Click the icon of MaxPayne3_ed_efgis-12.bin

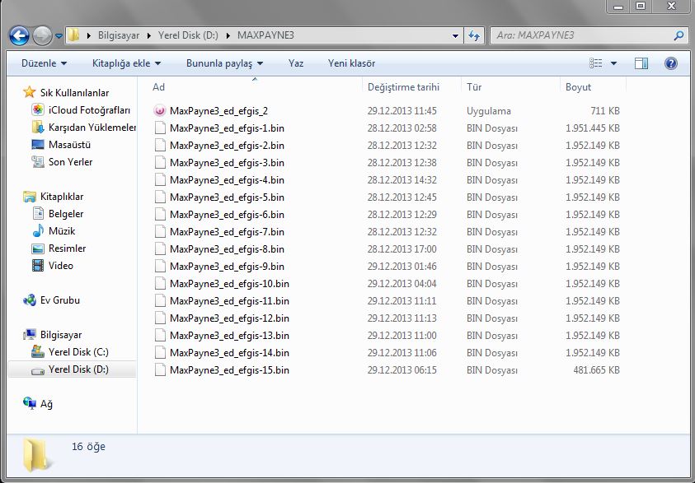click(x=160, y=318)
